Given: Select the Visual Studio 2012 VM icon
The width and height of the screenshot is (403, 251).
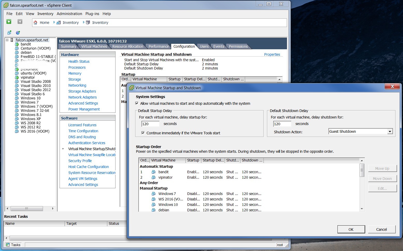Looking at the screenshot, I should 17,90.
